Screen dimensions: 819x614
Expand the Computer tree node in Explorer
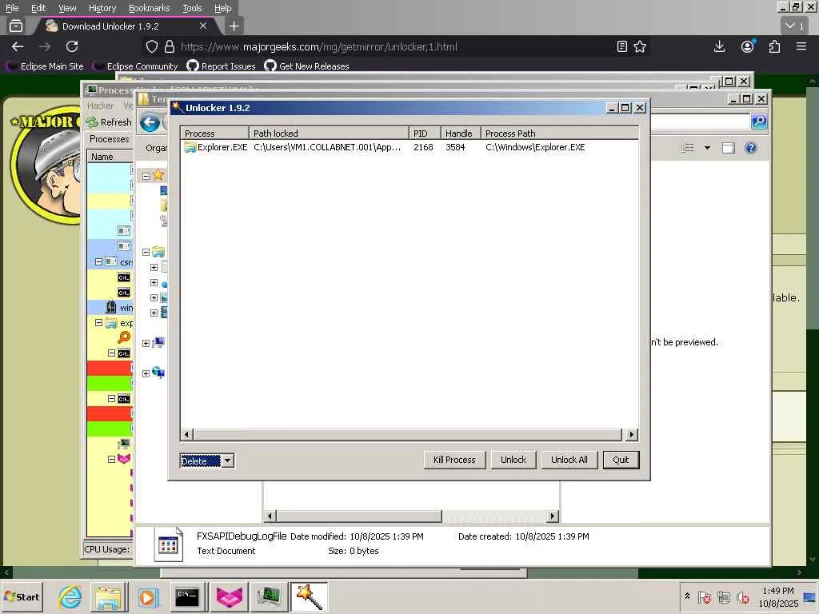pos(146,343)
